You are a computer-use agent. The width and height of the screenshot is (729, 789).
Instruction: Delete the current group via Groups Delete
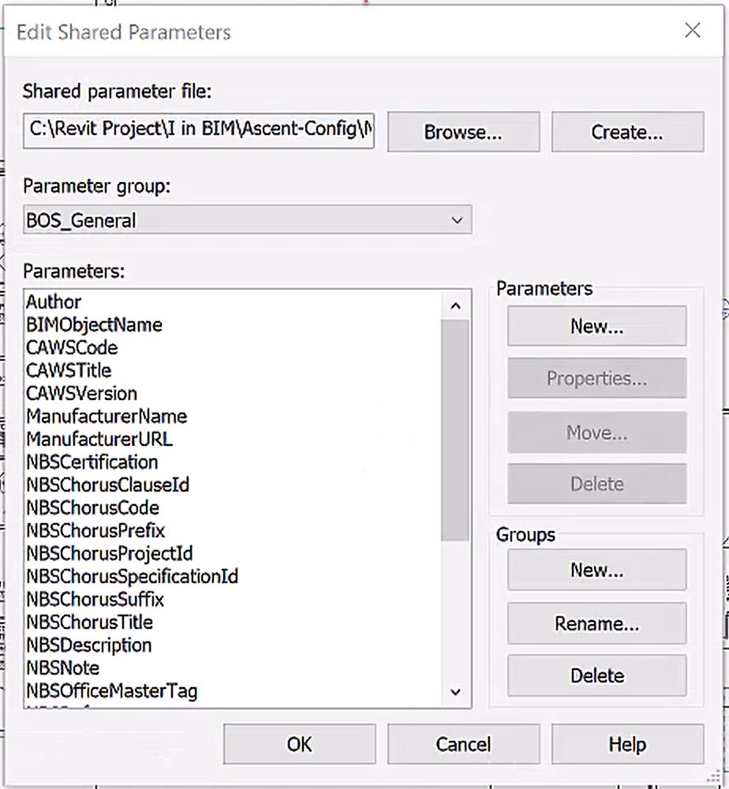coord(596,675)
